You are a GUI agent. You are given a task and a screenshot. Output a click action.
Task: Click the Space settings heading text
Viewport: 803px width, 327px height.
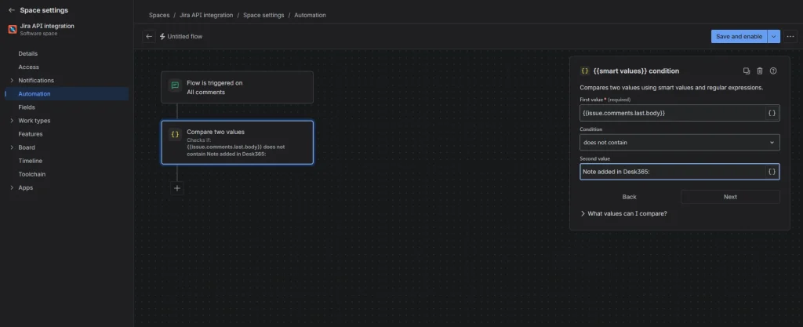44,10
